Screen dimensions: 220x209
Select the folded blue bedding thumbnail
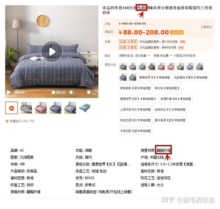coord(85,108)
